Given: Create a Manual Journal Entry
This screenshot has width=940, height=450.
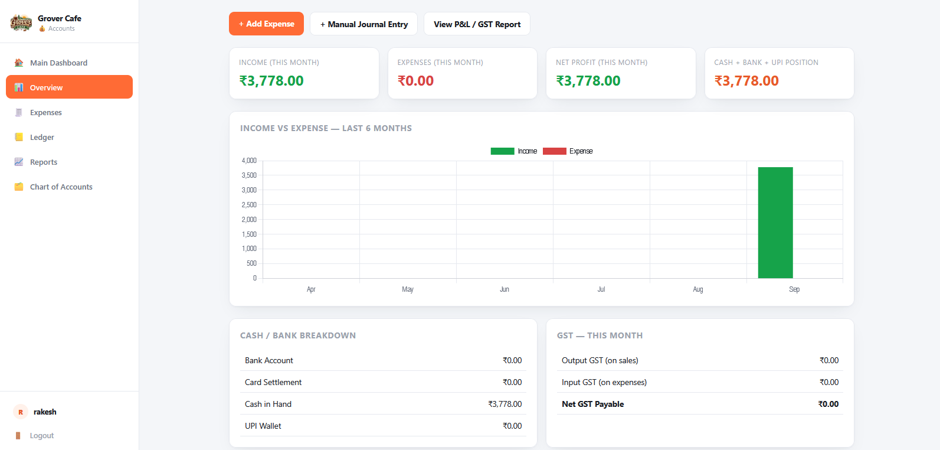Looking at the screenshot, I should tap(363, 24).
